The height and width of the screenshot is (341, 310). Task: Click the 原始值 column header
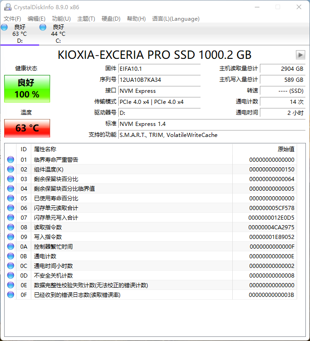[x=264, y=149]
